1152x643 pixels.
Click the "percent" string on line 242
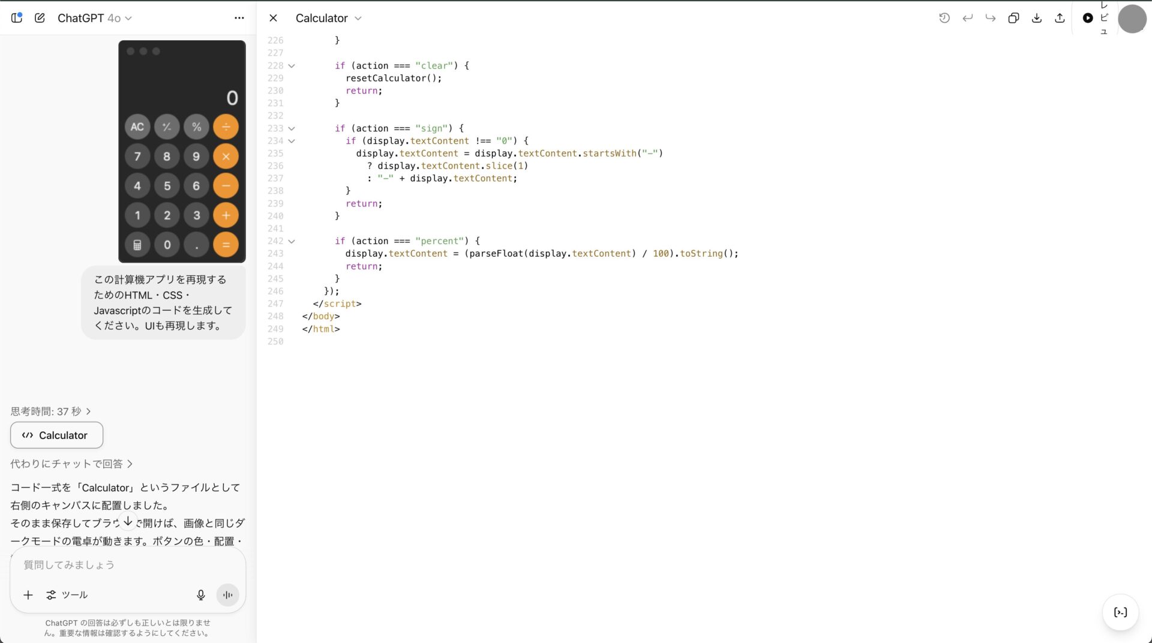tap(439, 241)
